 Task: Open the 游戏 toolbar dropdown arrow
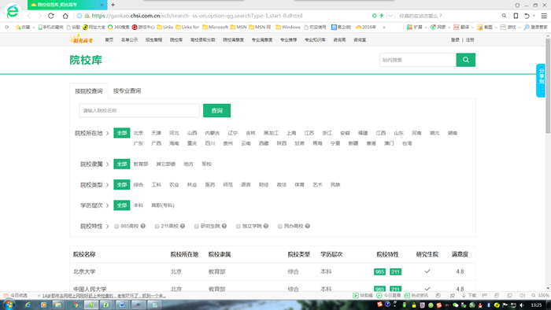[520, 28]
